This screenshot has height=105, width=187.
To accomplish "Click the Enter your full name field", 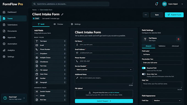I will click(104, 45).
